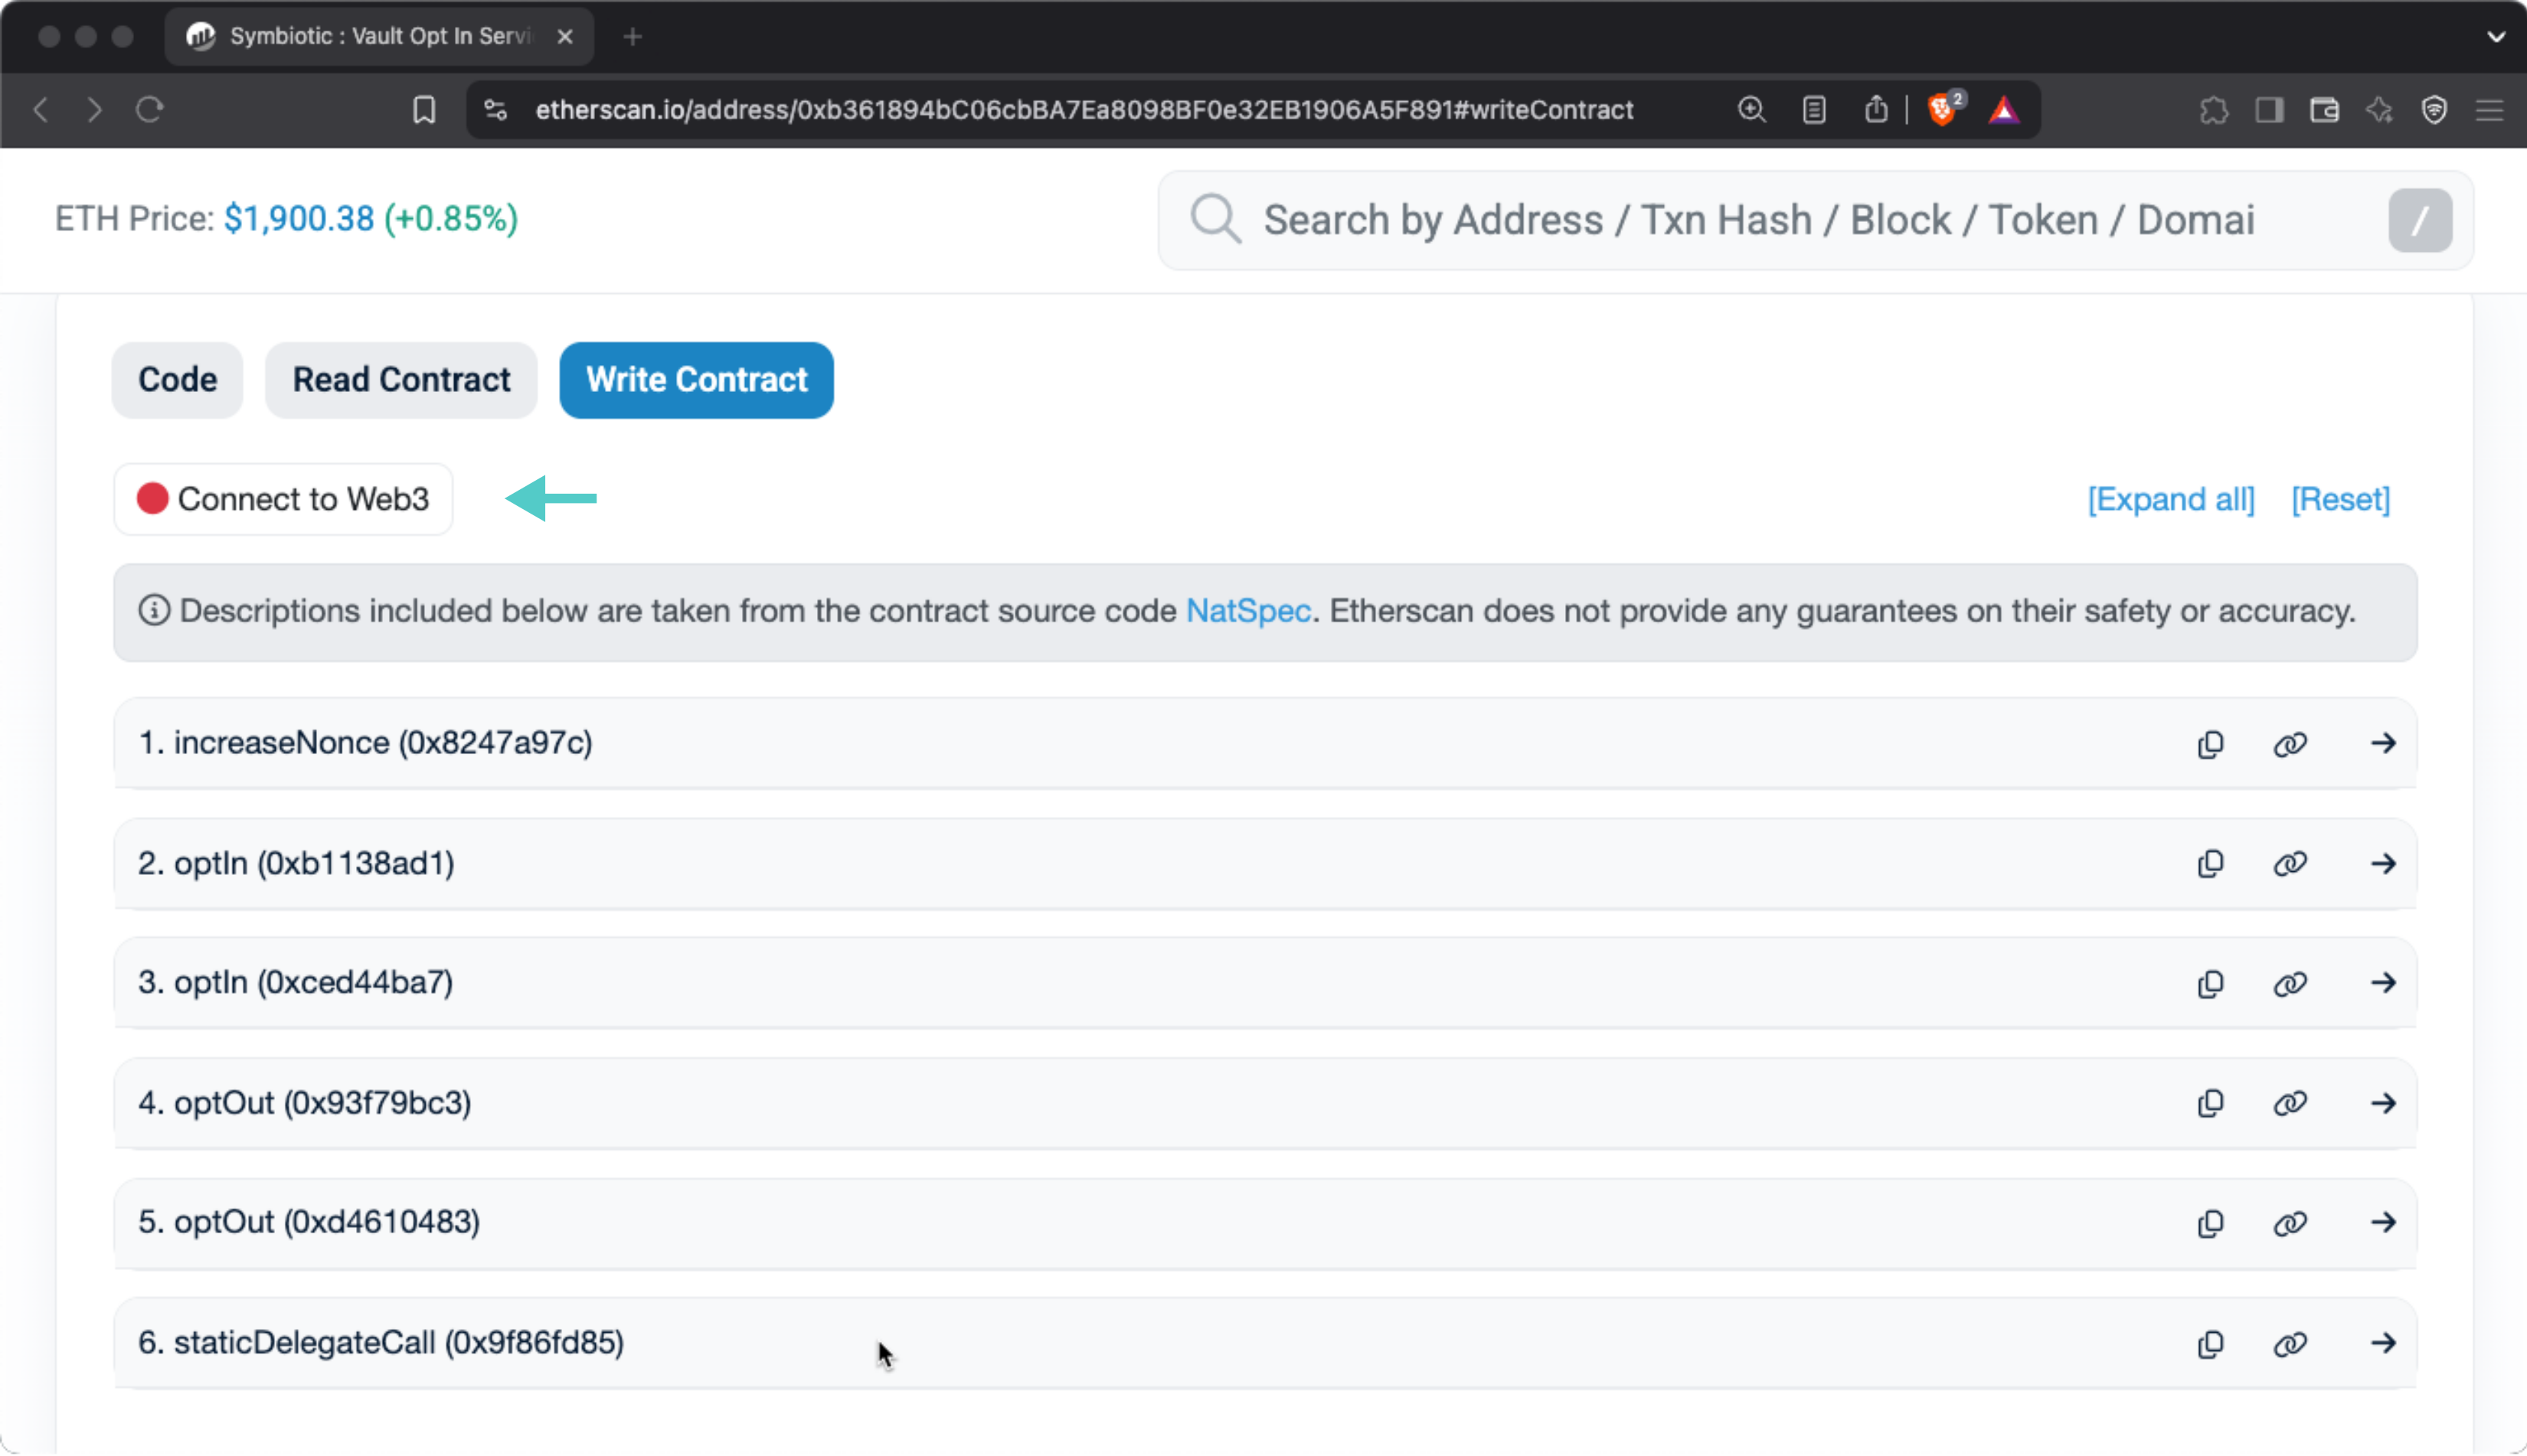Toggle the browser sidebar panel
The image size is (2527, 1456).
pyautogui.click(x=2270, y=109)
